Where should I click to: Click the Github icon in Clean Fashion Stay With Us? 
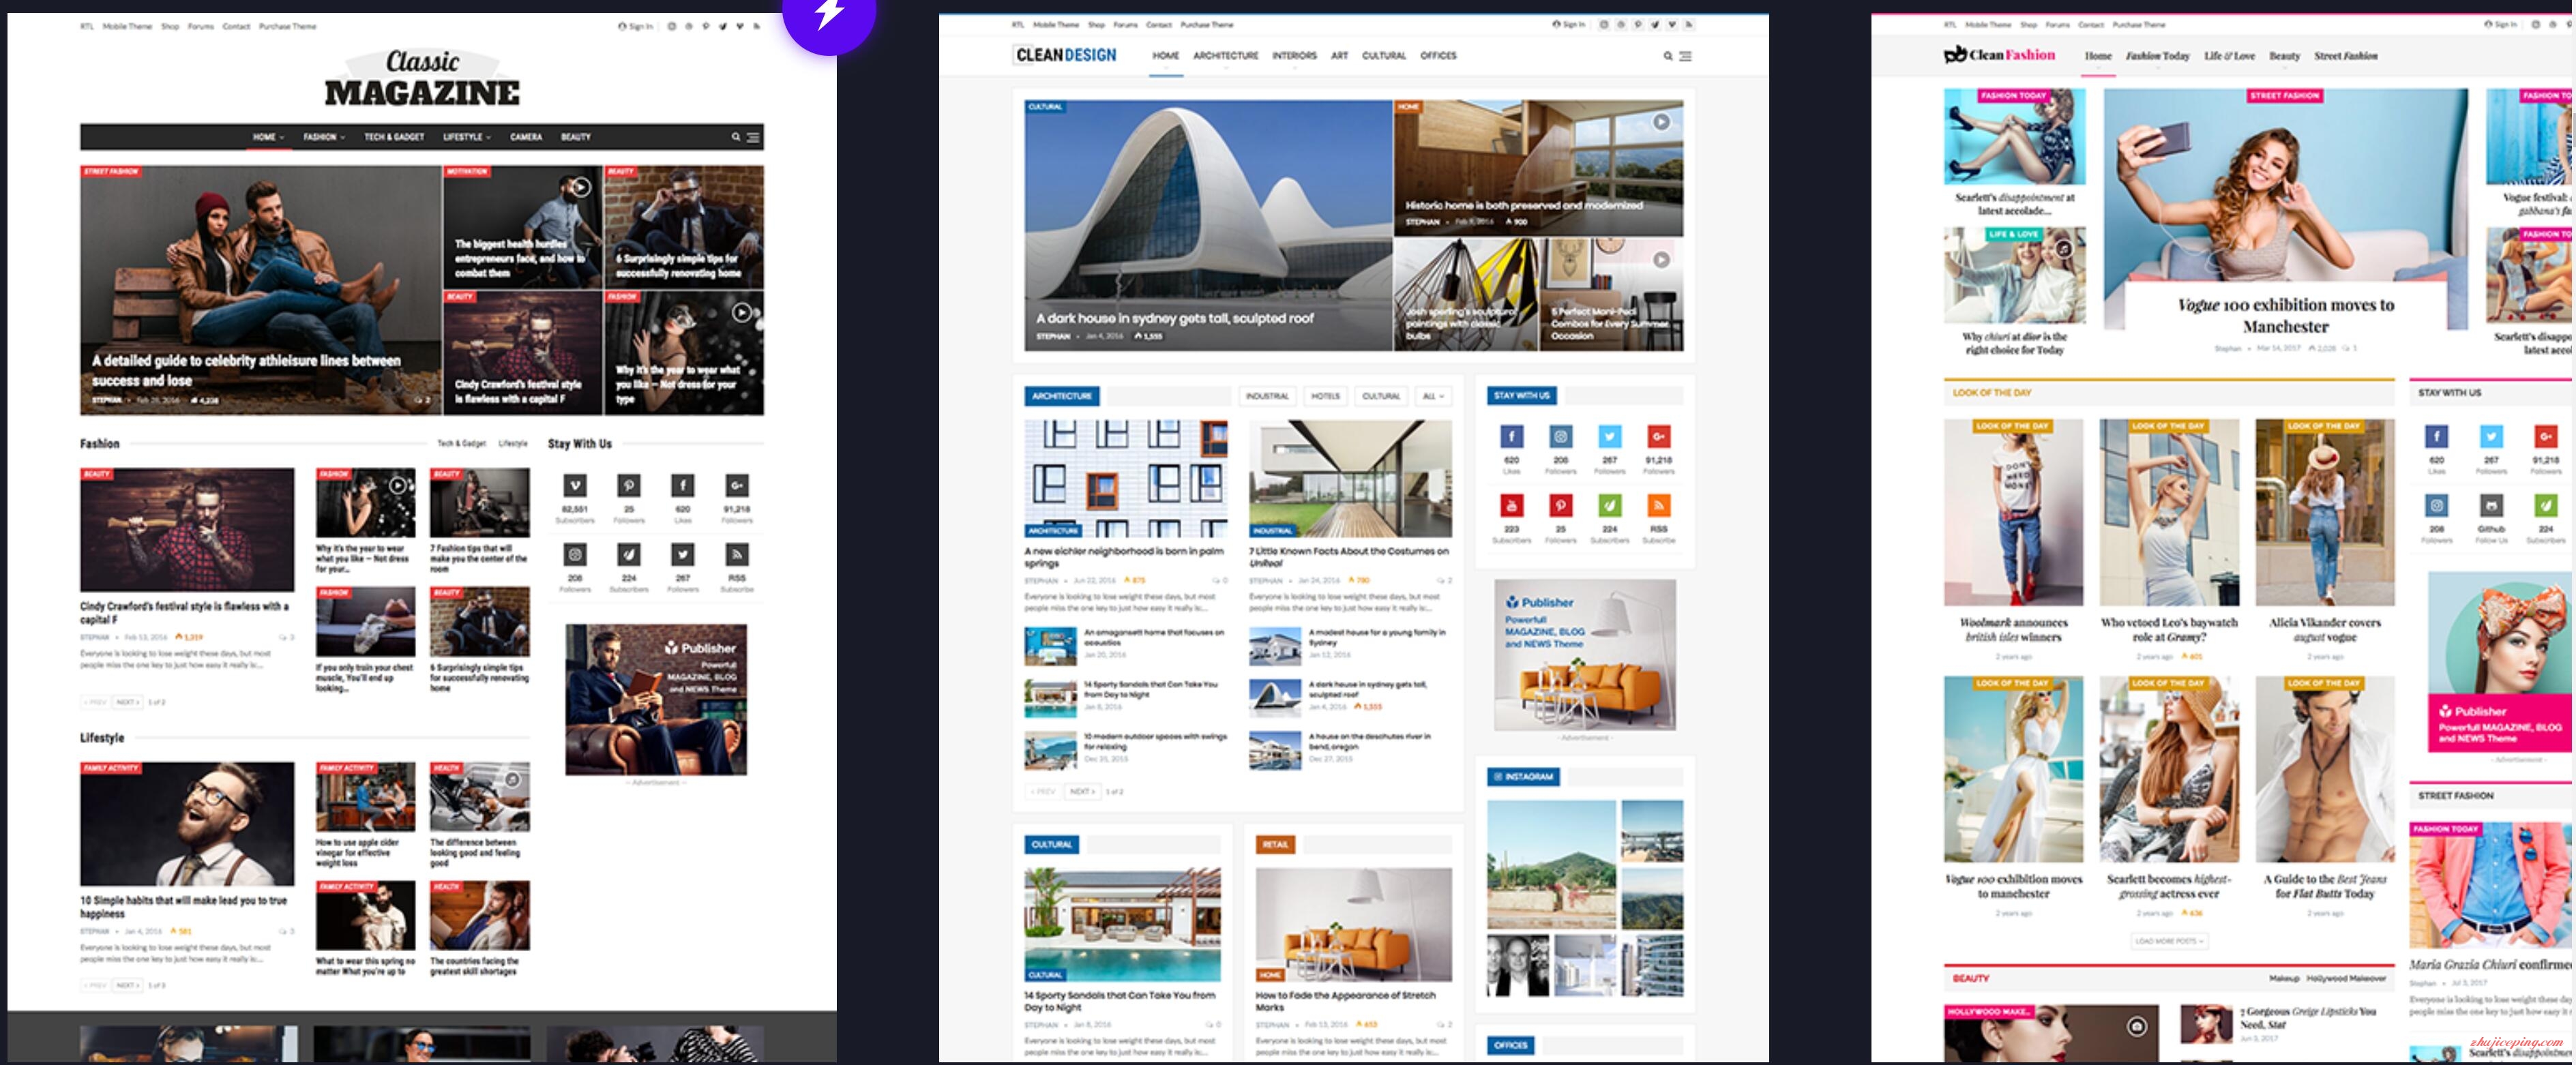click(2491, 506)
